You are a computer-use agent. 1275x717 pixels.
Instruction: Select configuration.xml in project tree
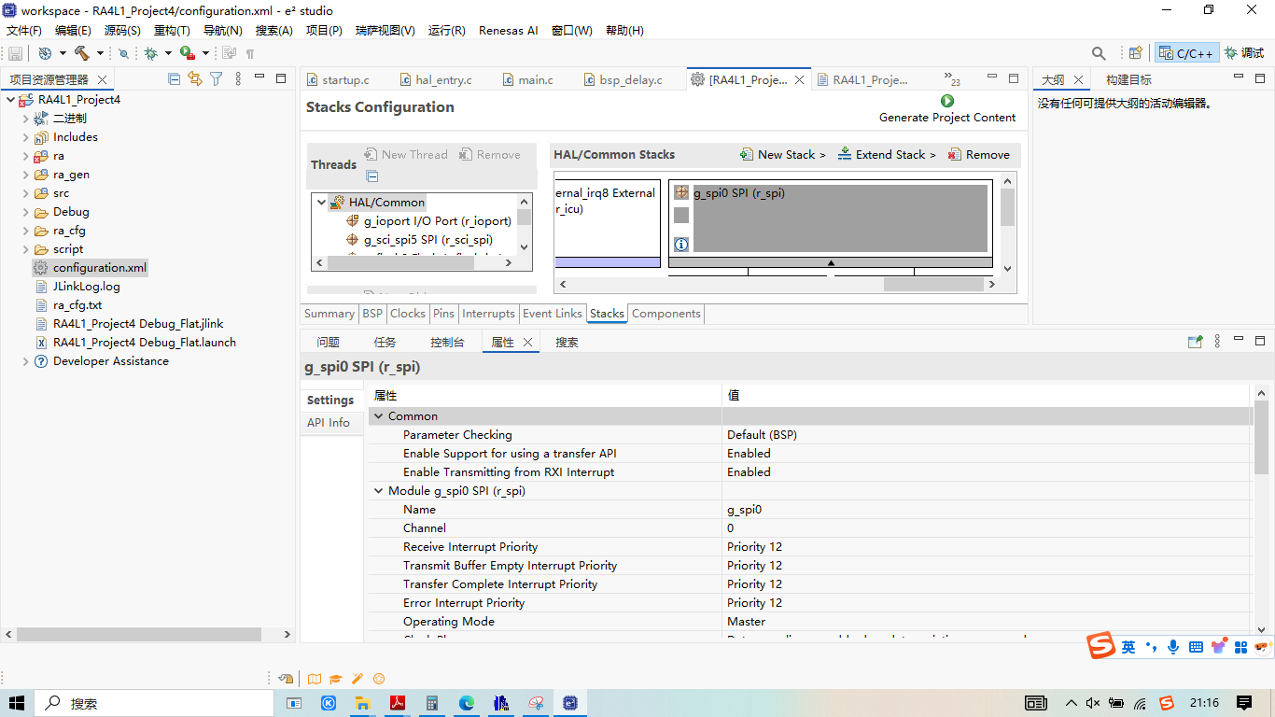click(90, 268)
